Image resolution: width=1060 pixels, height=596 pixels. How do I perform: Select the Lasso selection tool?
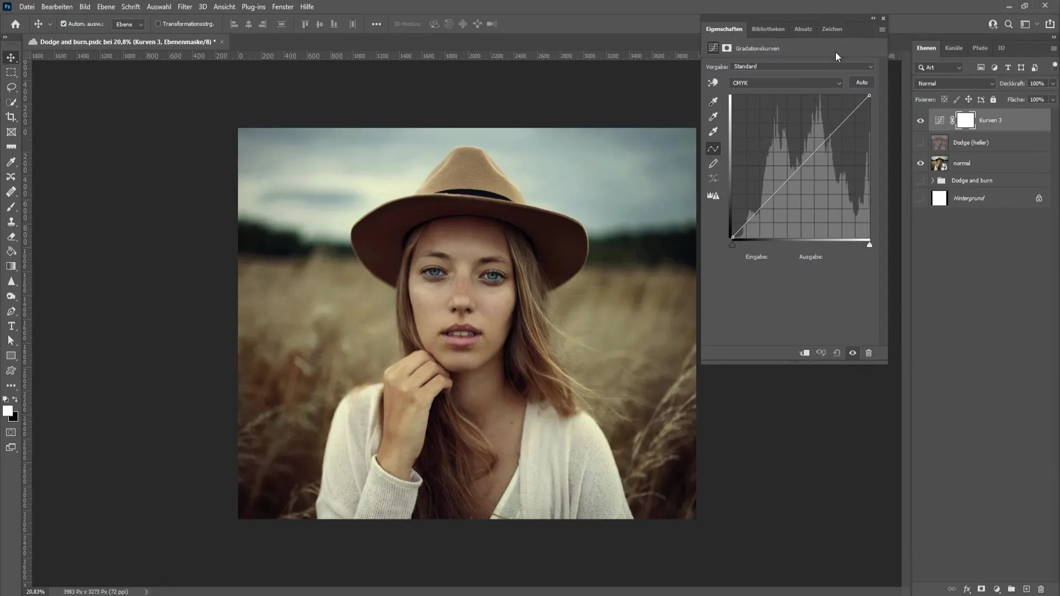click(x=11, y=87)
